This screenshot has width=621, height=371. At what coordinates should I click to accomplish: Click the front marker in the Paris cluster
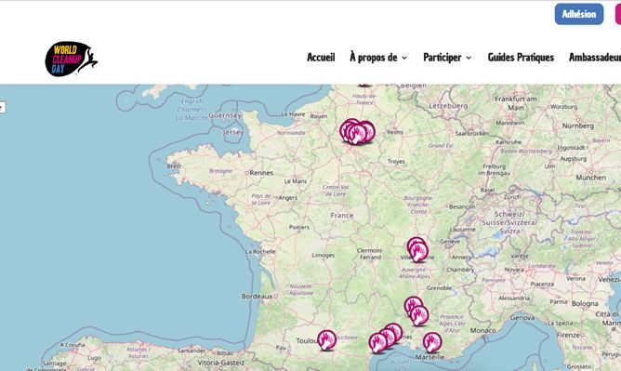tap(357, 134)
